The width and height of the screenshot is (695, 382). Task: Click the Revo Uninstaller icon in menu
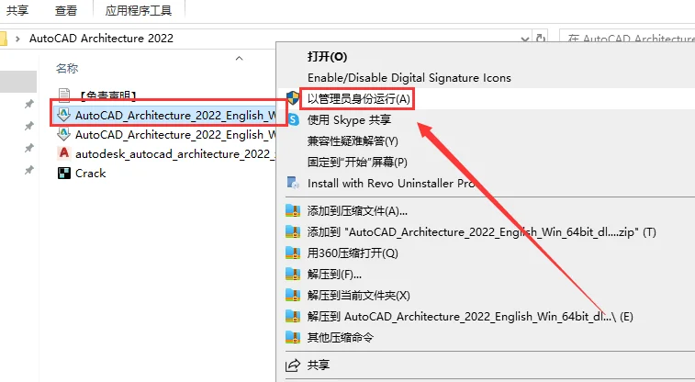(x=293, y=183)
